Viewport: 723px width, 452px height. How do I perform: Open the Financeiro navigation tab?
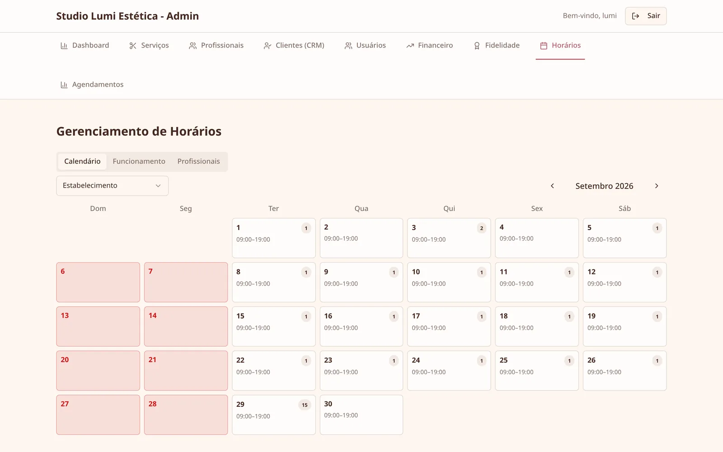click(430, 46)
